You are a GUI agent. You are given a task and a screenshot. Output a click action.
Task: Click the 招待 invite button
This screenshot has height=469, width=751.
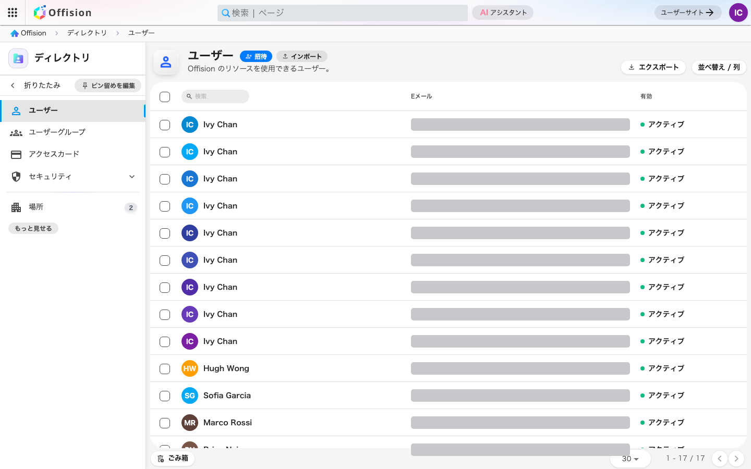pyautogui.click(x=256, y=56)
